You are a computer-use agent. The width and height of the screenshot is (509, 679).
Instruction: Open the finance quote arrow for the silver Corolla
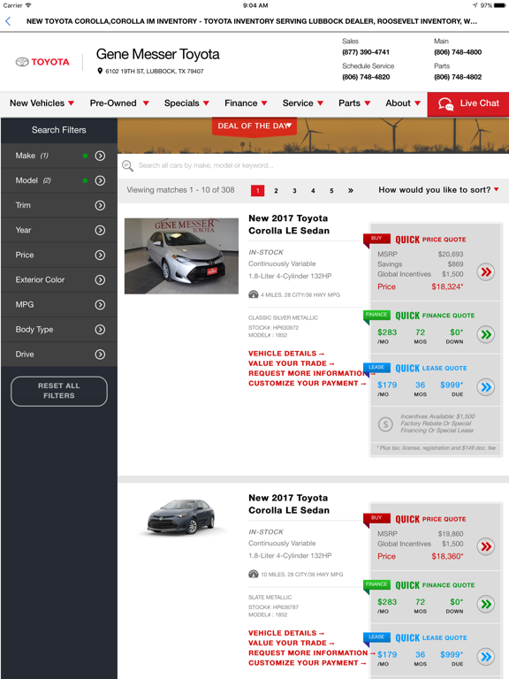[x=486, y=334]
